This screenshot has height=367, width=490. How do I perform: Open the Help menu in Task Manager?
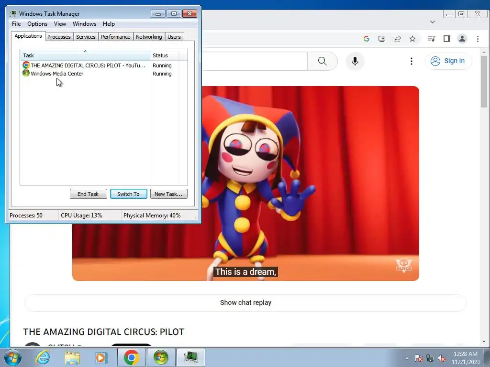(x=109, y=24)
